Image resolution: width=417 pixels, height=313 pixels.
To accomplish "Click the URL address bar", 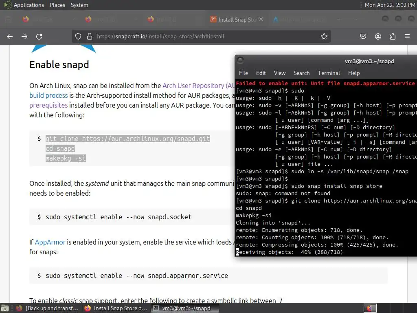I will click(x=201, y=36).
